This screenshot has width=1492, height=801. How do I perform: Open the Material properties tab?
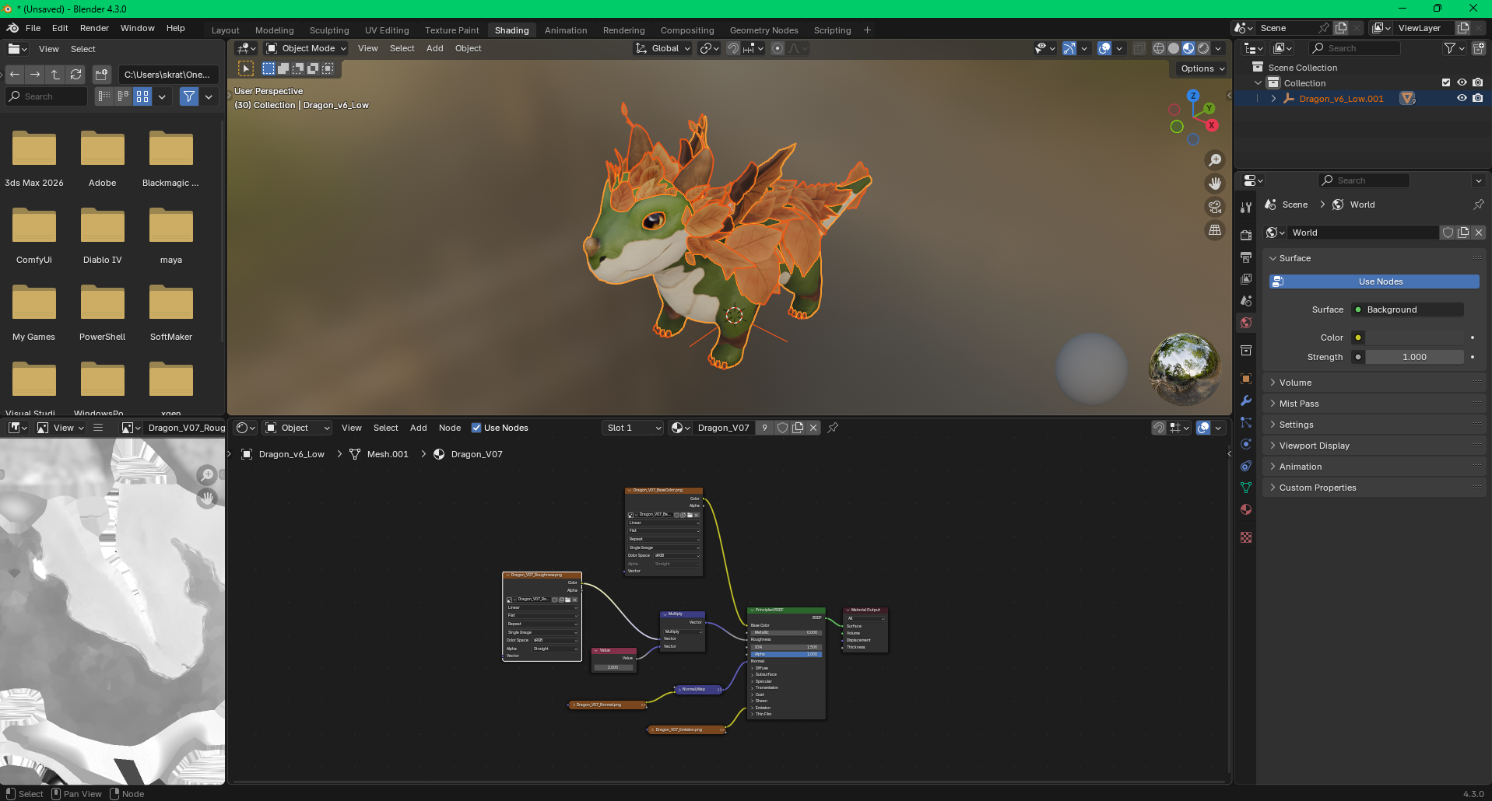pos(1246,509)
